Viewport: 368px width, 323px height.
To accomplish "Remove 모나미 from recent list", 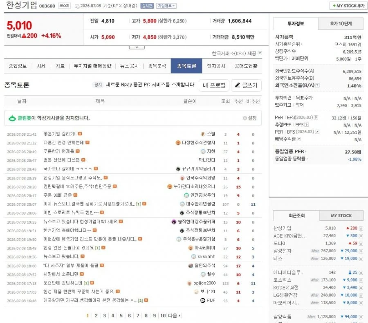I will pos(361,244).
